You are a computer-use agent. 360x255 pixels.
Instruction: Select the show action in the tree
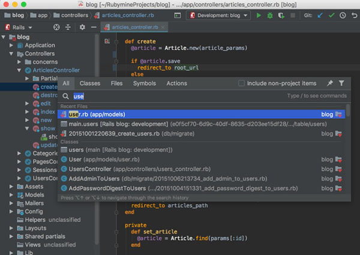[x=48, y=128]
